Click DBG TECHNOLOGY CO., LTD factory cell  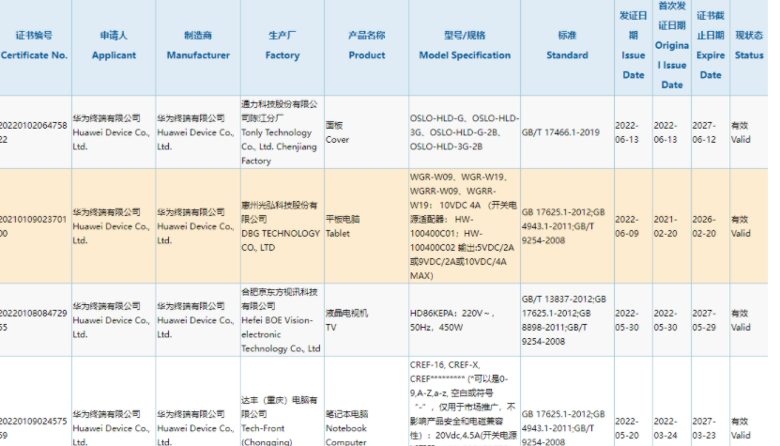[x=283, y=226]
